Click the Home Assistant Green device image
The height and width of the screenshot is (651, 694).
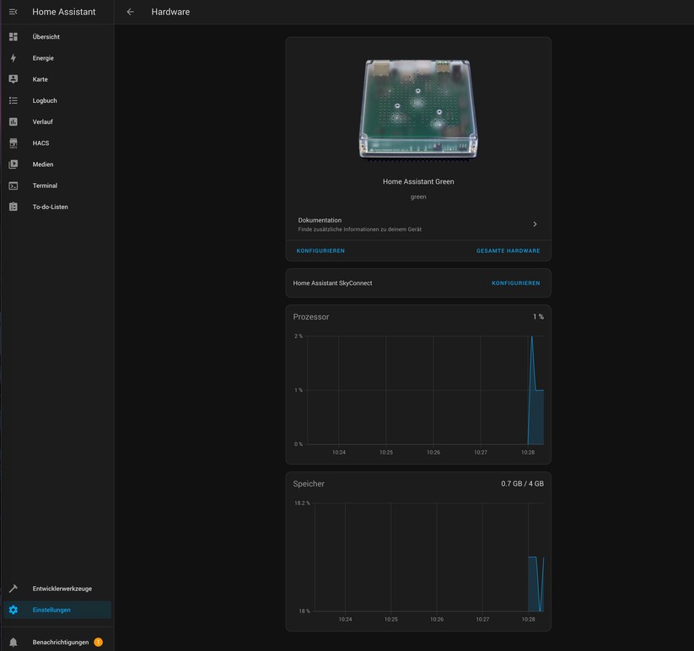pos(418,110)
